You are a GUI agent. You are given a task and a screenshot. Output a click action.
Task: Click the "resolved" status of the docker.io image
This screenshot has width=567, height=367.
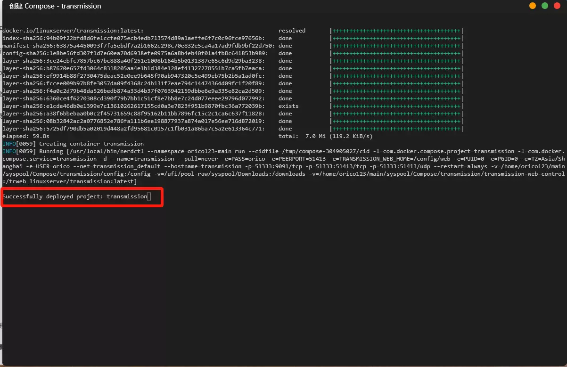[292, 31]
